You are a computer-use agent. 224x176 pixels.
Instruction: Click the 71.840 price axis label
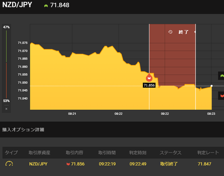coord(23,98)
